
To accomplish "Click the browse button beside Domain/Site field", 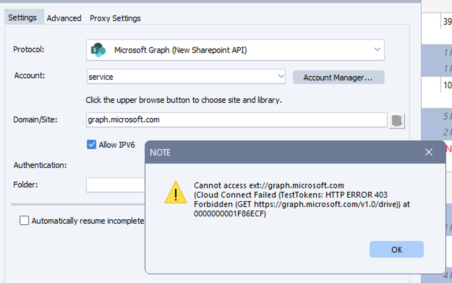I will (397, 121).
